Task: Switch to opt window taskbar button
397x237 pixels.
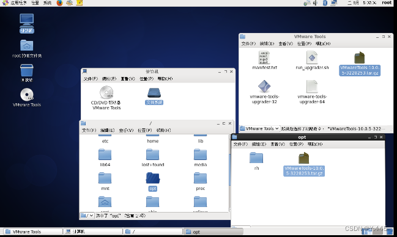Action: click(x=213, y=232)
